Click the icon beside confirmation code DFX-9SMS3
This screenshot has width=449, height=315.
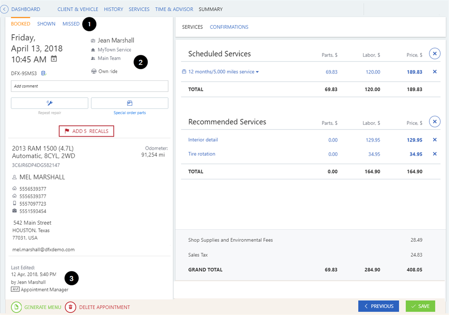44,73
